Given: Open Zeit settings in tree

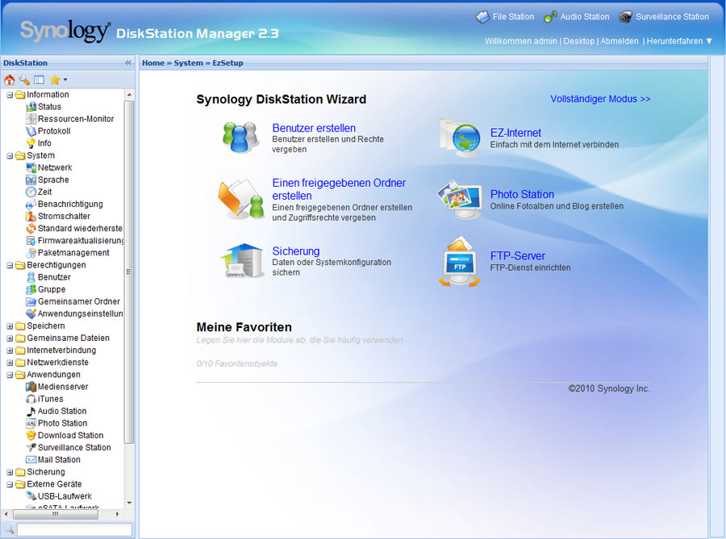Looking at the screenshot, I should (39, 192).
